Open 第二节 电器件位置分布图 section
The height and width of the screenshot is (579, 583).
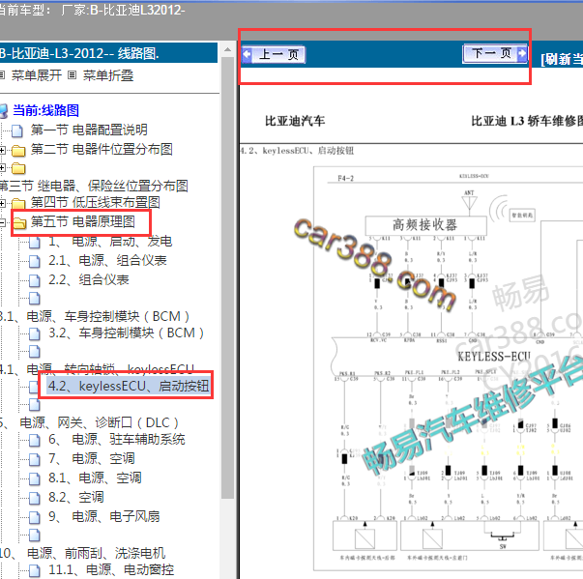pyautogui.click(x=102, y=149)
